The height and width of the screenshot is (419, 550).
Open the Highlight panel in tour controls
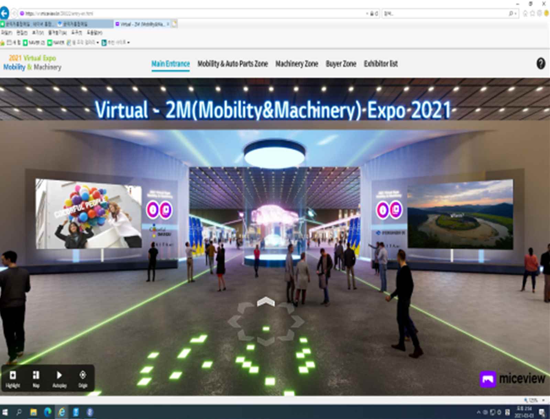[13, 379]
